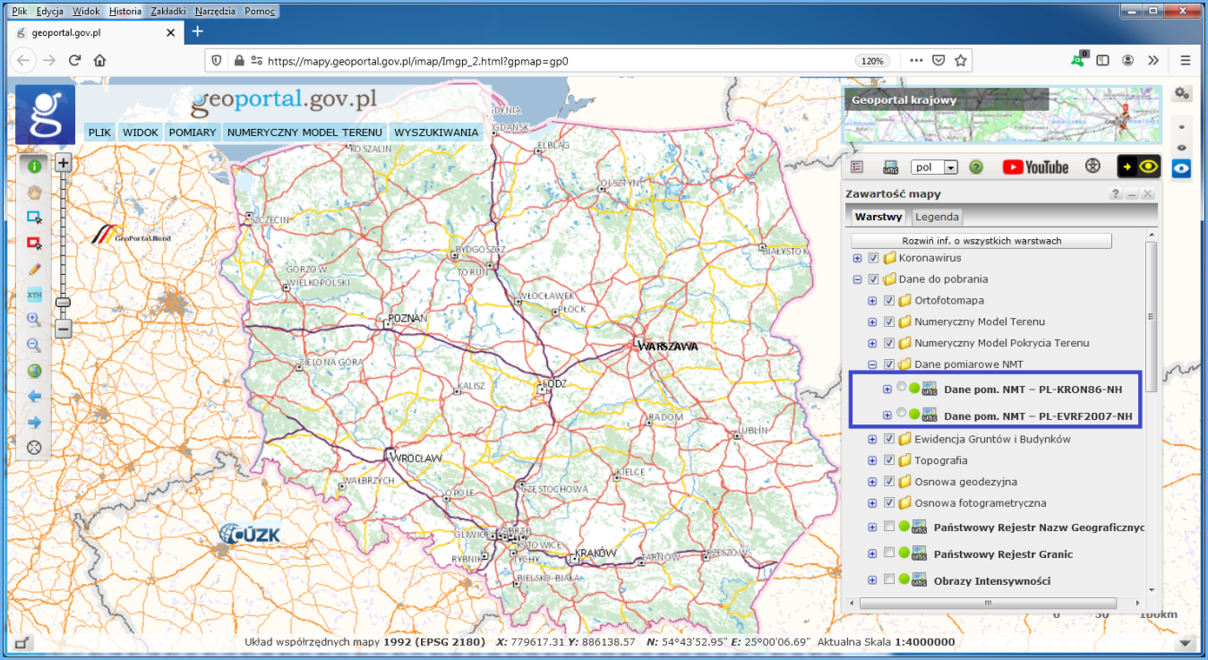Viewport: 1208px width, 660px height.
Task: Open the green question mark help icon
Action: 977,167
